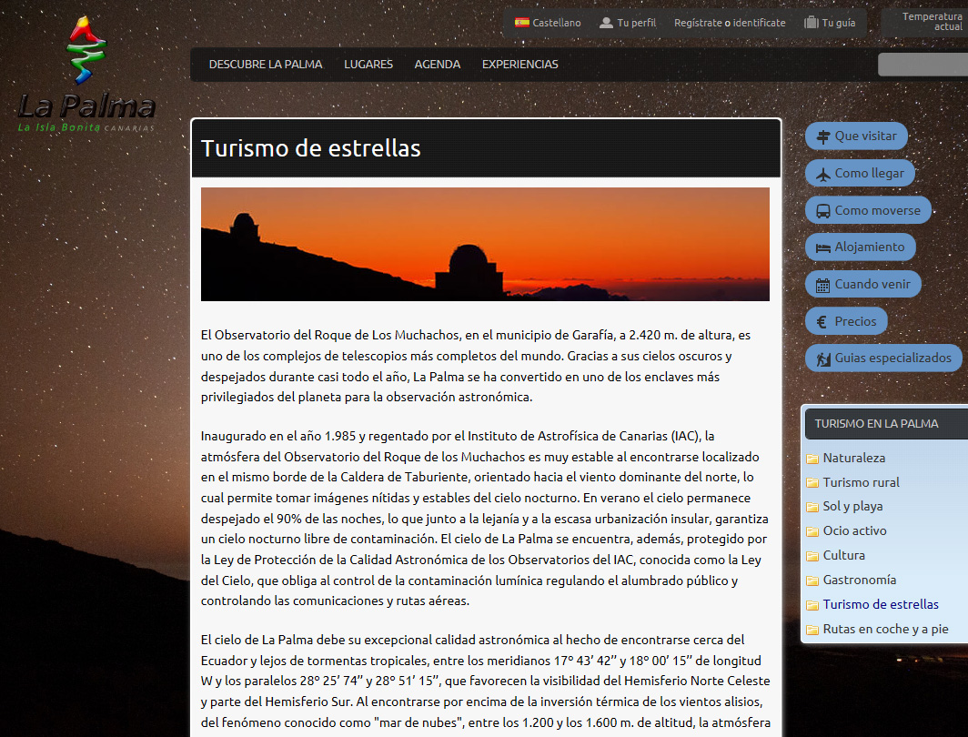This screenshot has height=737, width=968.
Task: Click the Spanish flag language icon
Action: [521, 23]
